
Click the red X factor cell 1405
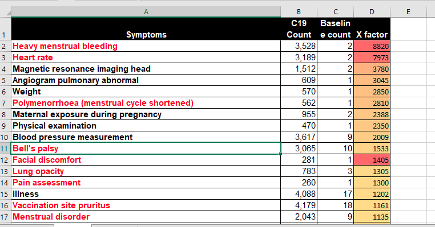[x=372, y=160]
